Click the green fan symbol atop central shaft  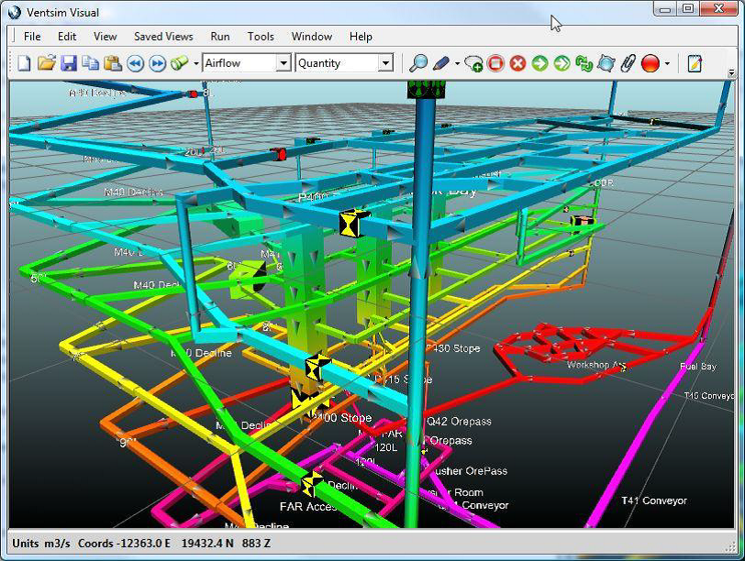click(x=427, y=90)
